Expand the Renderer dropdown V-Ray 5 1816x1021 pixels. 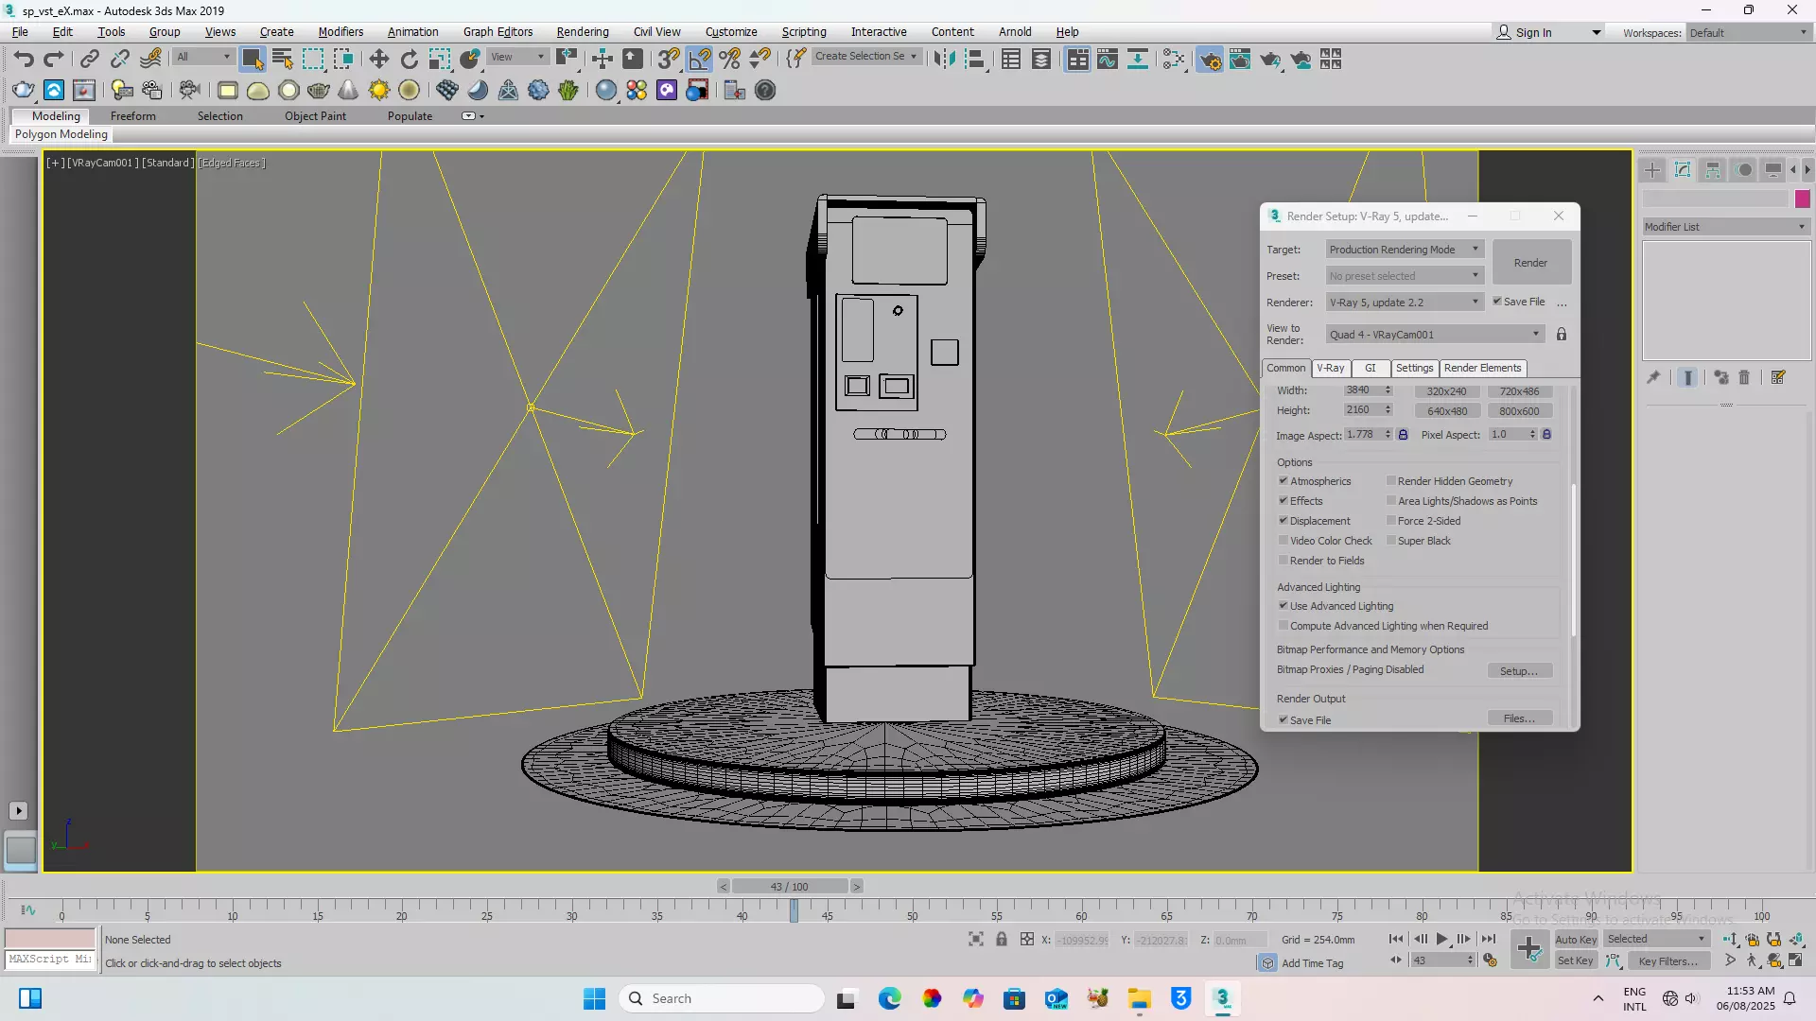click(1404, 303)
